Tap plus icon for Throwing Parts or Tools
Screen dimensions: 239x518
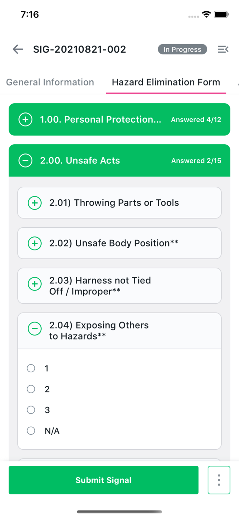tap(34, 203)
